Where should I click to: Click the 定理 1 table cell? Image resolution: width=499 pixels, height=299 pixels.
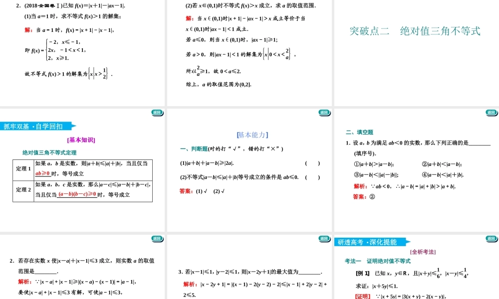pyautogui.click(x=23, y=168)
